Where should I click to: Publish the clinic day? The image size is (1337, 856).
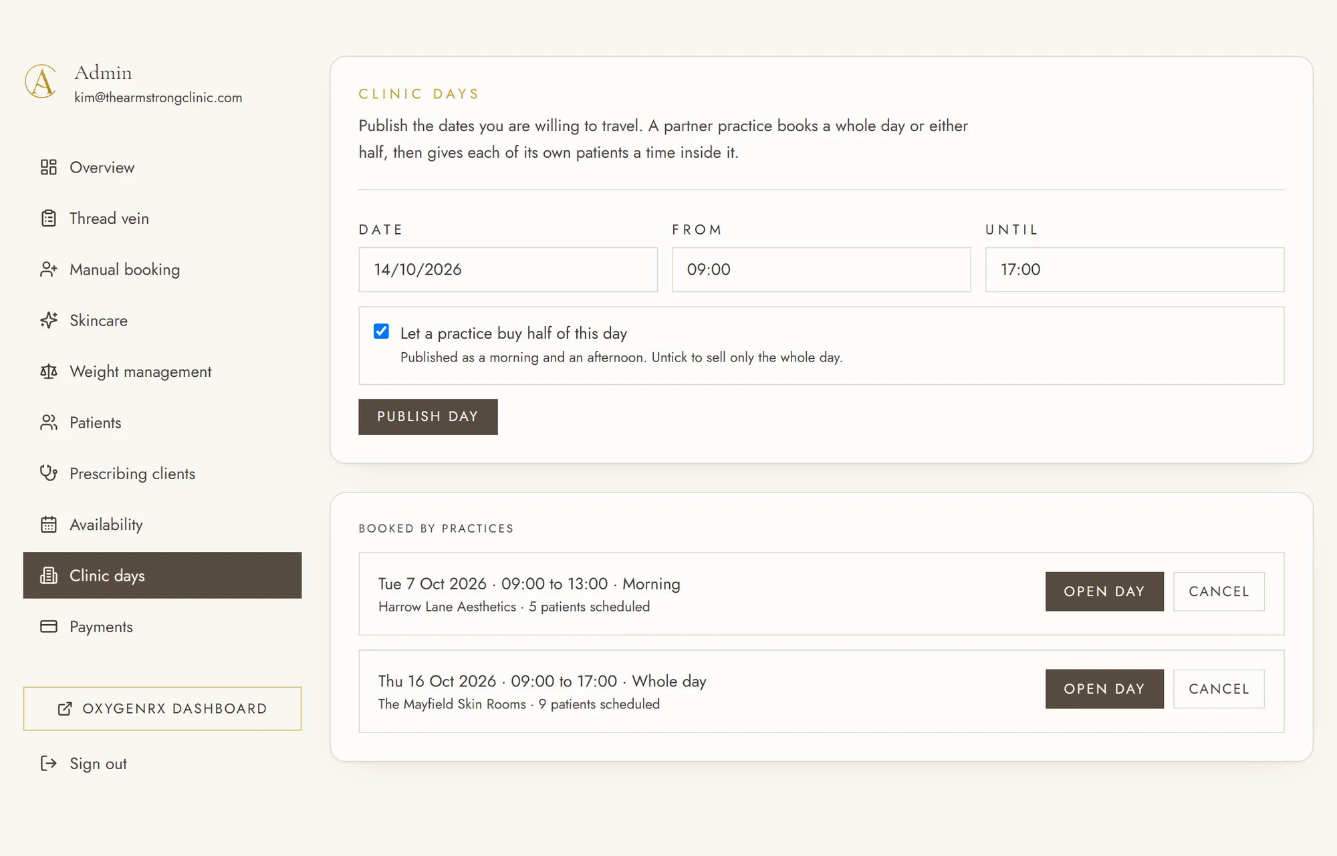pos(428,417)
